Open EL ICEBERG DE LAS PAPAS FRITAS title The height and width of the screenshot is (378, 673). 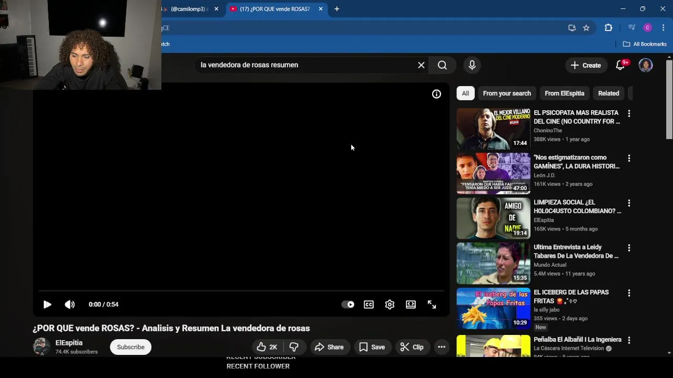[571, 297]
